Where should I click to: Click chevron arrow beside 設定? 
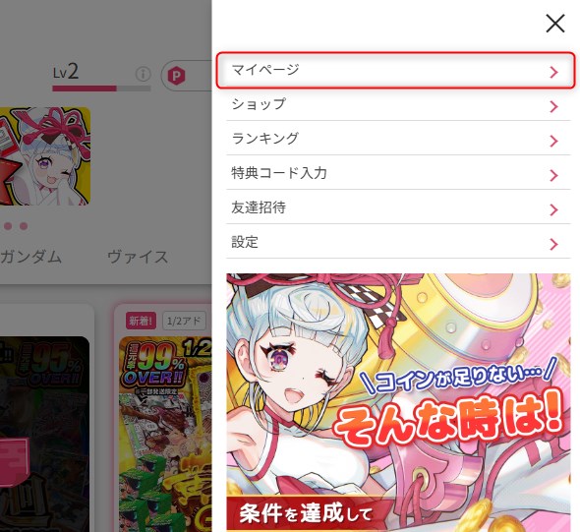pos(553,244)
